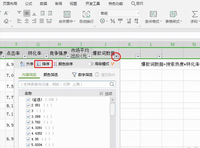Click the 合并居中 merge icon
This screenshot has width=200, height=148.
67,14
